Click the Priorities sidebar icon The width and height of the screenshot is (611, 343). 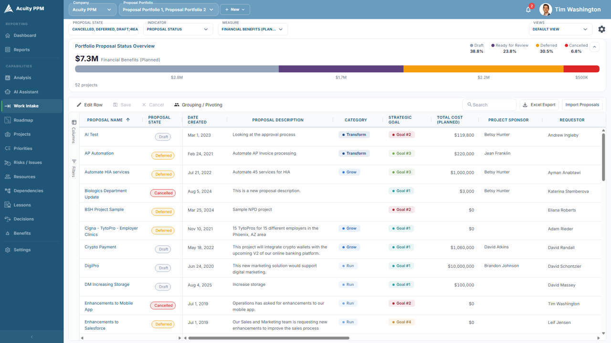(x=8, y=149)
